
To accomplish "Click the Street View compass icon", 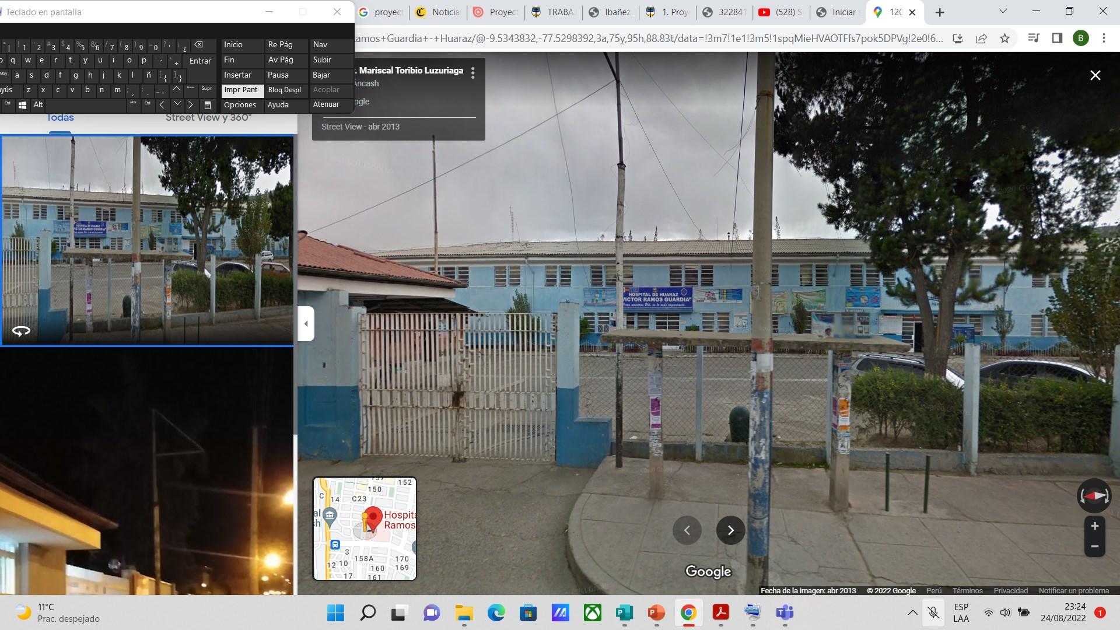I will pyautogui.click(x=1094, y=496).
